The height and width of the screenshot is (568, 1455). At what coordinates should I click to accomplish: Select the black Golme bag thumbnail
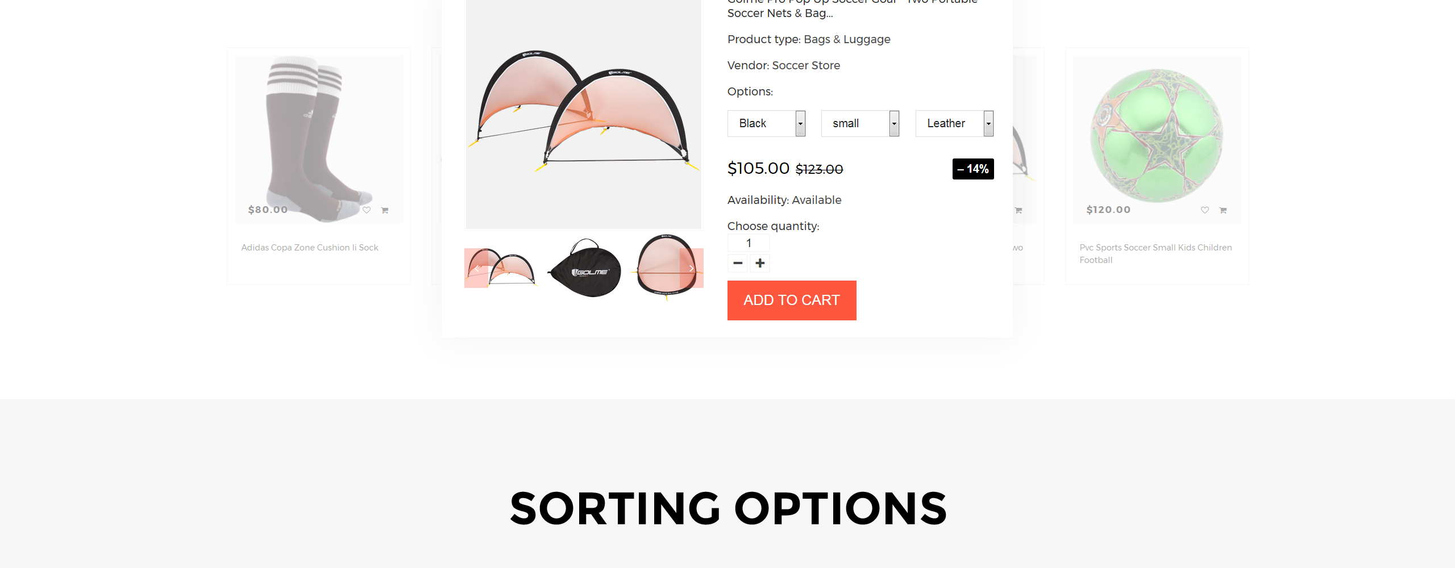[x=584, y=268]
